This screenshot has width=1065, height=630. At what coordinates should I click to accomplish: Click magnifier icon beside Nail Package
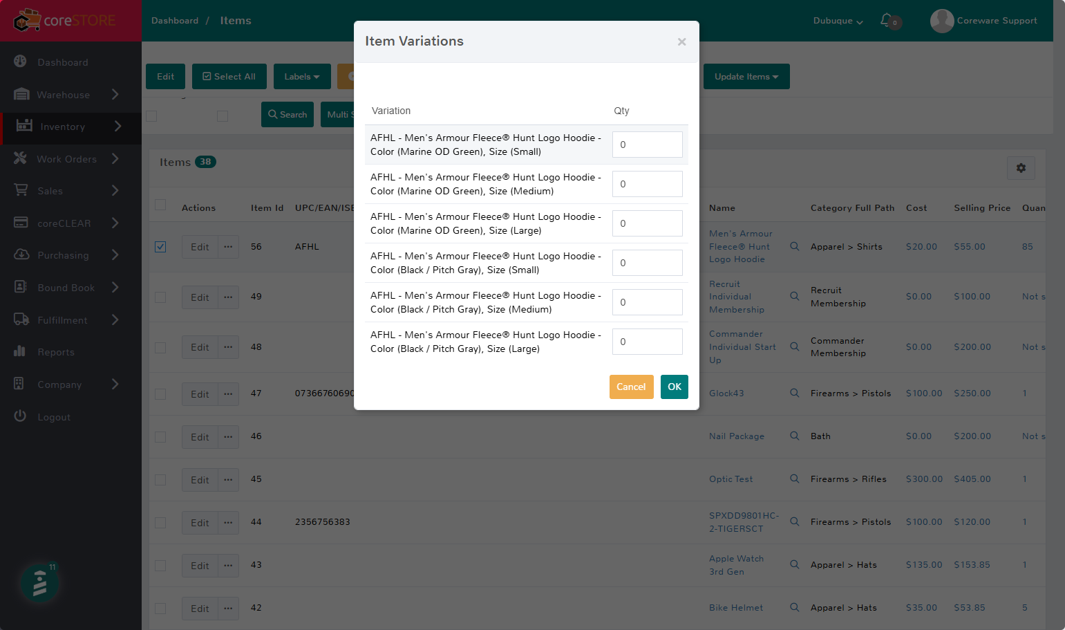pyautogui.click(x=795, y=436)
